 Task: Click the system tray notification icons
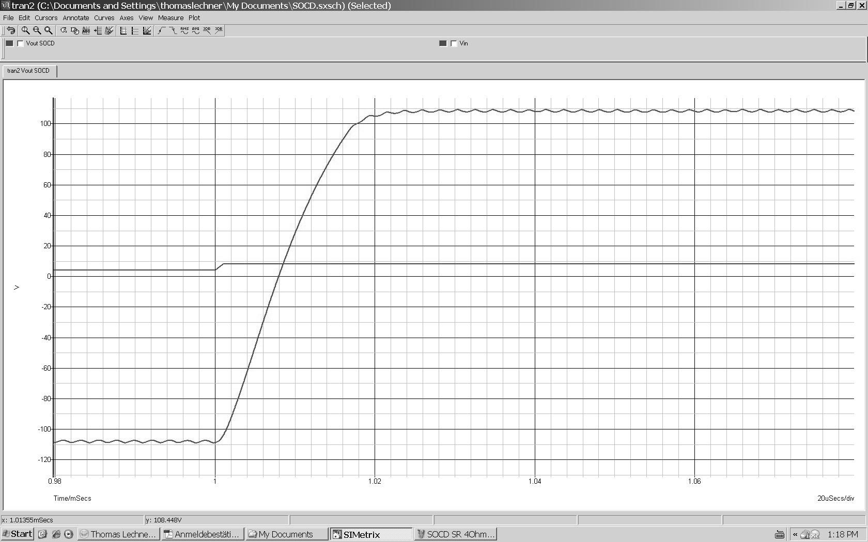[x=810, y=534]
